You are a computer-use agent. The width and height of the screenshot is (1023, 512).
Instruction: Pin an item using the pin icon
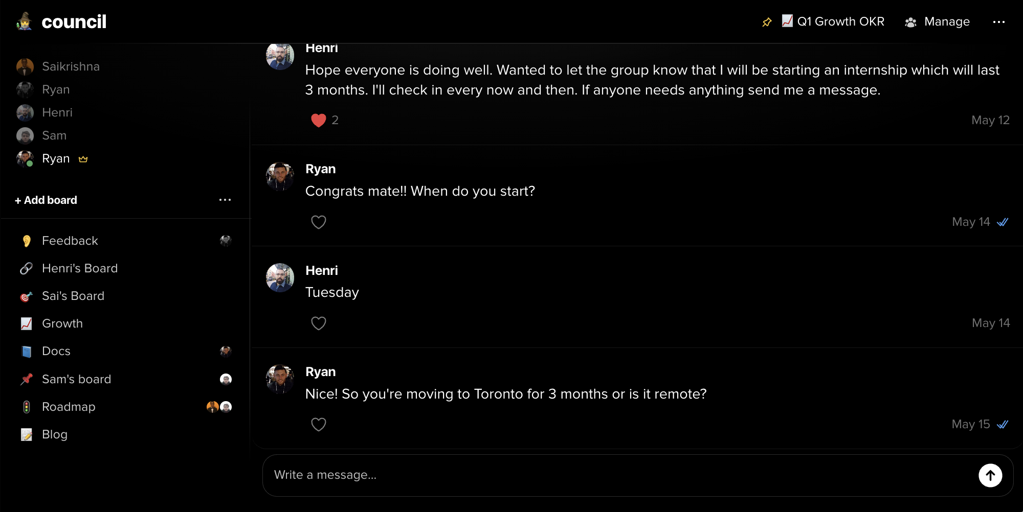coord(767,21)
